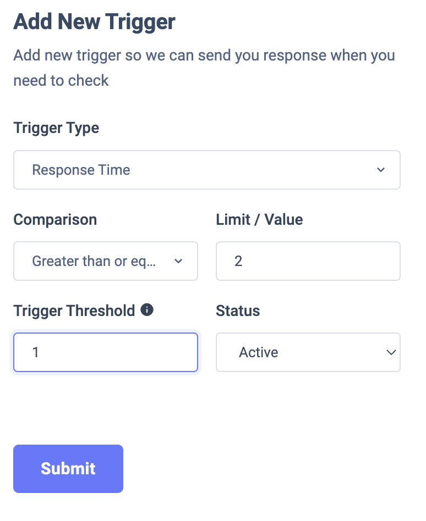Click the chevron arrow in Trigger Type field
The width and height of the screenshot is (426, 521).
tap(381, 170)
